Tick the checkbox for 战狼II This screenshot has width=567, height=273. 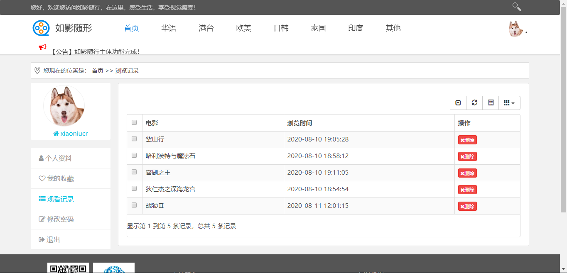tap(134, 205)
